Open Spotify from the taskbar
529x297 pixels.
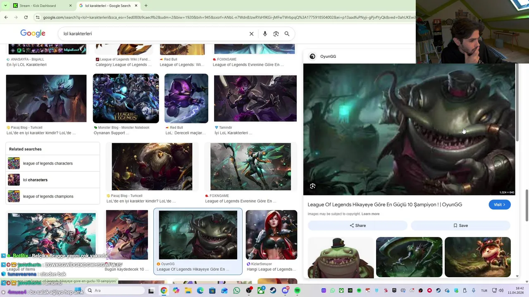(297, 290)
